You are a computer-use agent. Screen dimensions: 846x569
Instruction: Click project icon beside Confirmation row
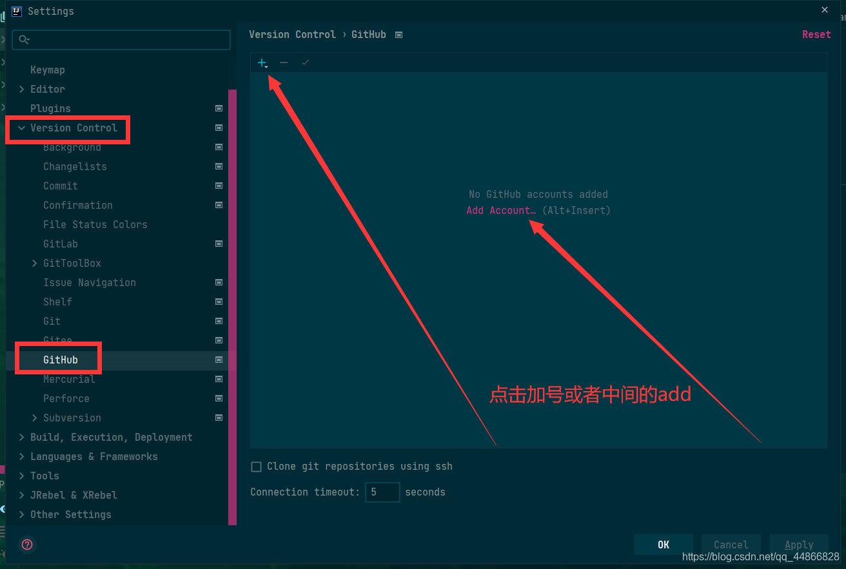pos(219,205)
